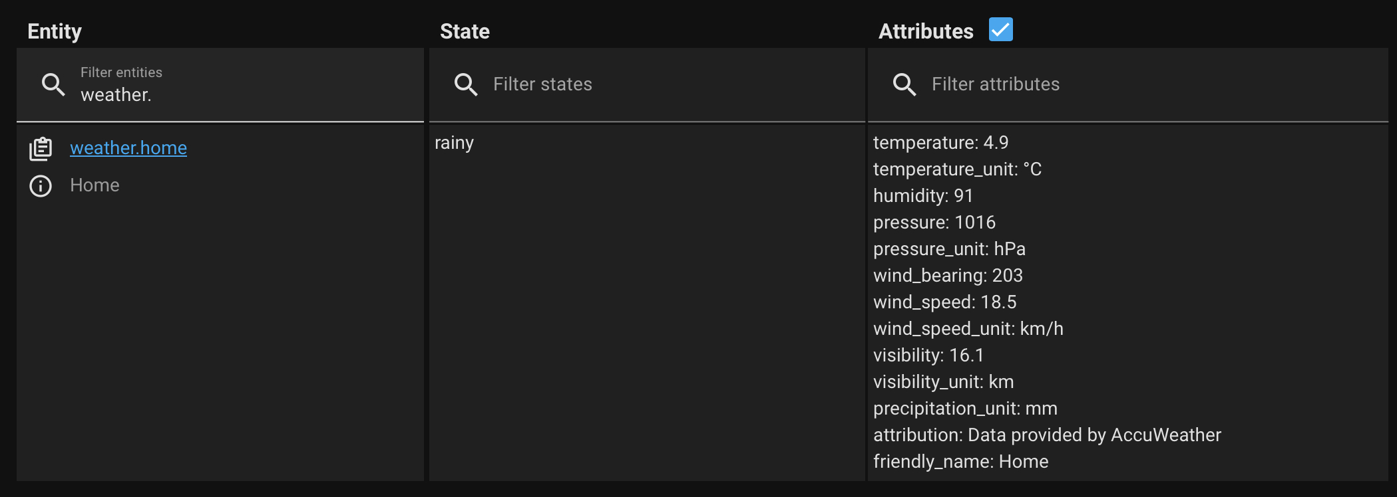1397x497 pixels.
Task: Open entity info for Home
Action: coord(39,186)
